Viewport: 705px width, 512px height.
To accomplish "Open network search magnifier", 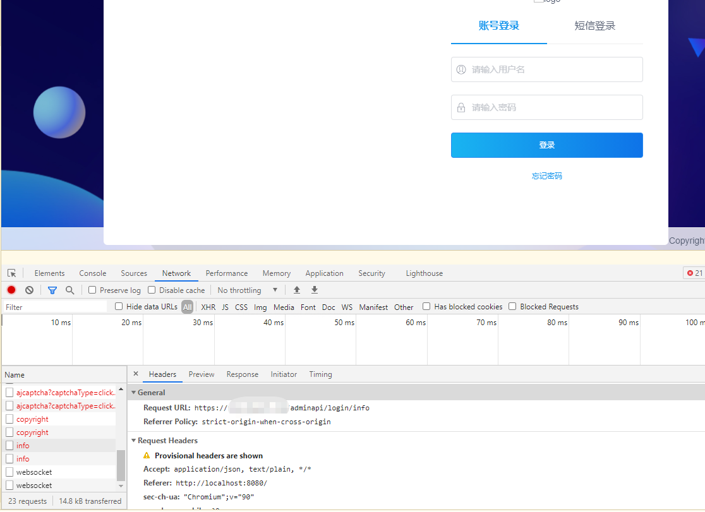I will pyautogui.click(x=70, y=290).
